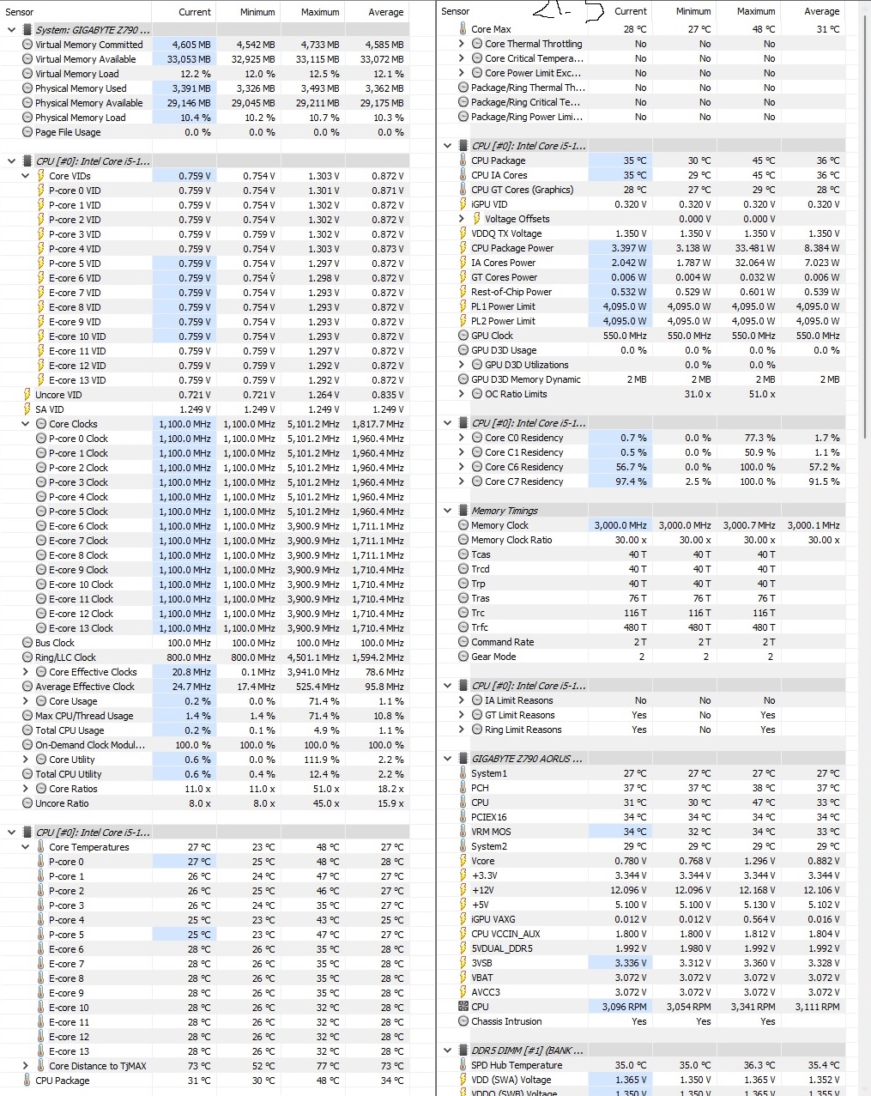
Task: Sort by left Maximum column header
Action: tap(320, 12)
